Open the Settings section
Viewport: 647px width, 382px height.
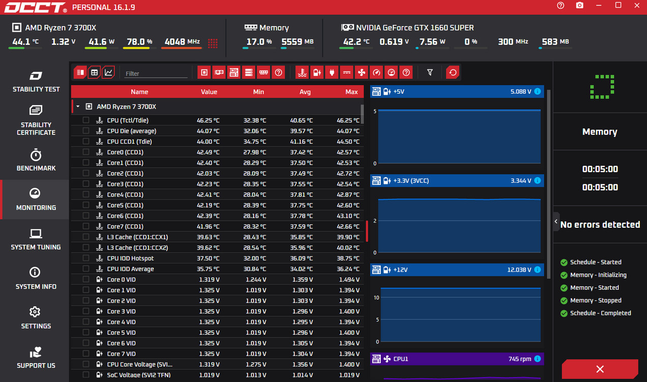click(35, 318)
